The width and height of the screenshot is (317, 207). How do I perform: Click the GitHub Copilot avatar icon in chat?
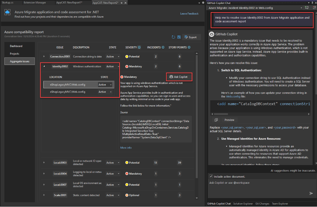point(211,34)
